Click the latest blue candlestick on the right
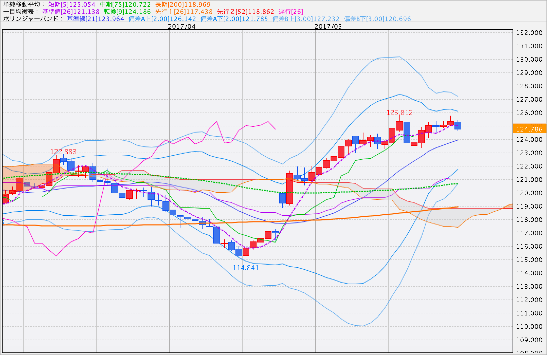This screenshot has width=547, height=355. pos(458,126)
